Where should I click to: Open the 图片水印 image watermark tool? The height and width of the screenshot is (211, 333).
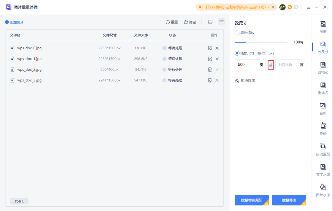coord(323,190)
